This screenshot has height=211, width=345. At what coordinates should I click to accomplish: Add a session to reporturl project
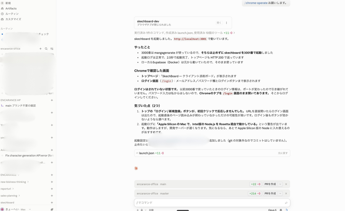(x=52, y=188)
